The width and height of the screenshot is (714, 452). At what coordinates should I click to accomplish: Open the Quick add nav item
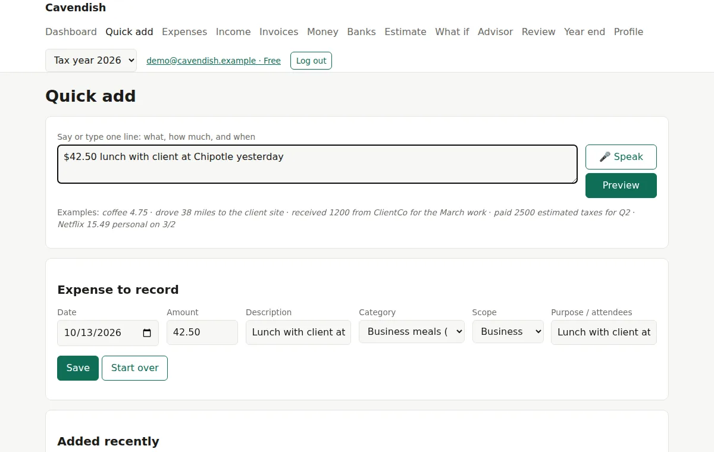(x=129, y=32)
